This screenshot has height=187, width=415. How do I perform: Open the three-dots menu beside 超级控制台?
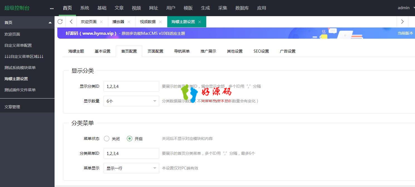[52, 8]
